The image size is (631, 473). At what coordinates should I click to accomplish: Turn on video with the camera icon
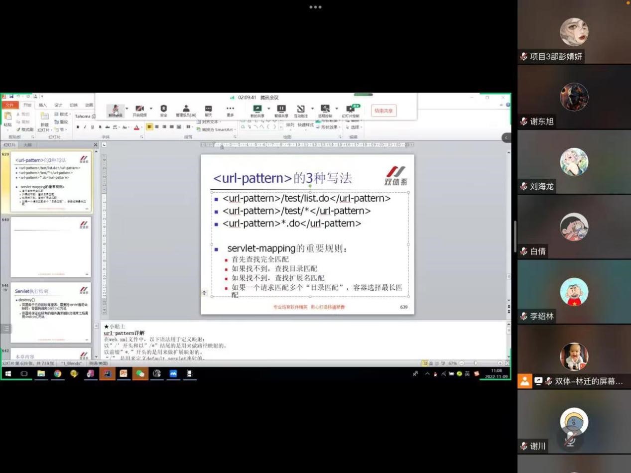point(139,110)
